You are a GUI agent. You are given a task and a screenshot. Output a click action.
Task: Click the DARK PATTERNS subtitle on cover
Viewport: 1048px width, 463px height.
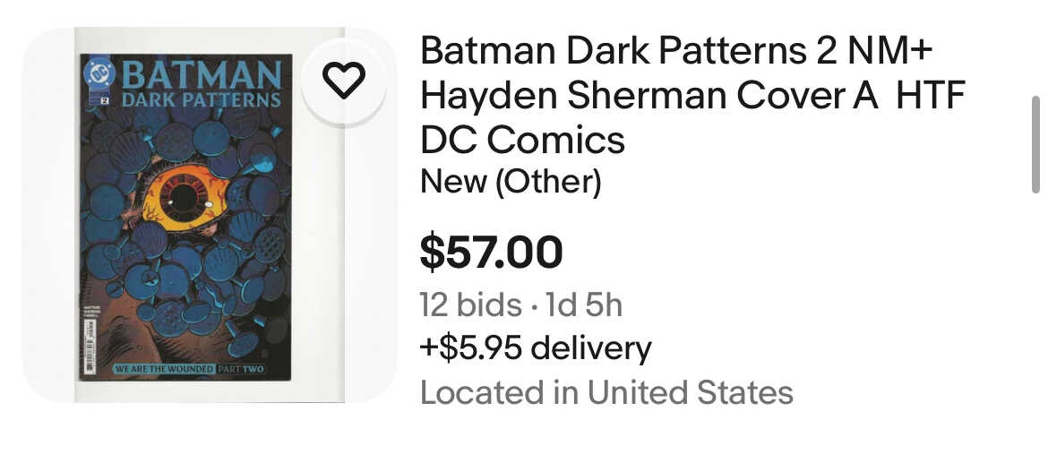[202, 100]
